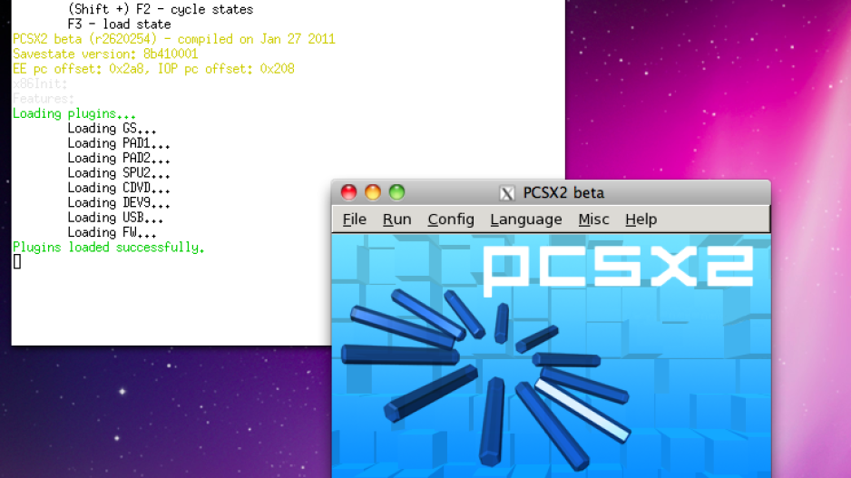Zoom the PCSX2 beta window
Viewport: 851px width, 478px height.
(396, 192)
